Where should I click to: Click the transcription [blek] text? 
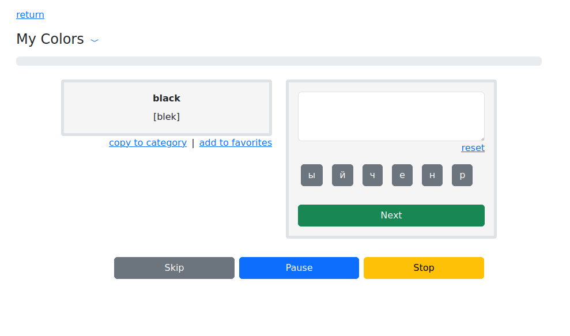tap(167, 116)
